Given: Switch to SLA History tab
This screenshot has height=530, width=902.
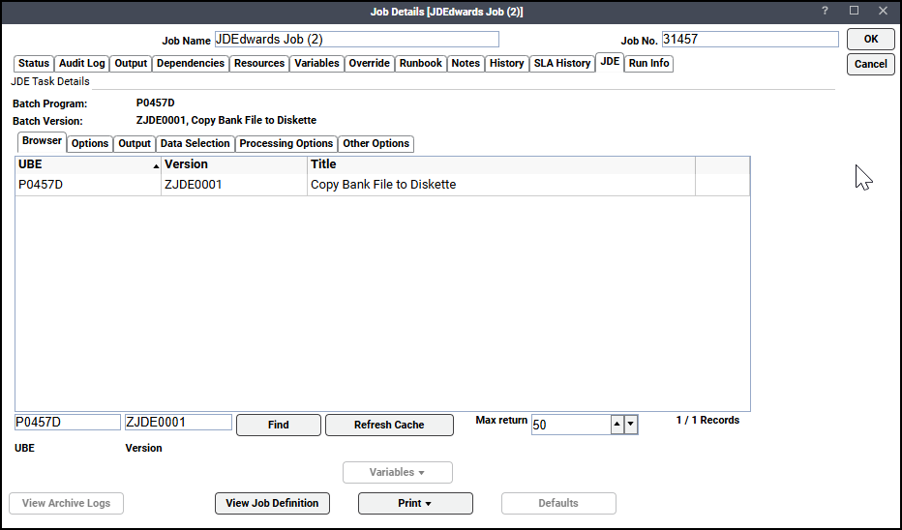Looking at the screenshot, I should pos(562,63).
